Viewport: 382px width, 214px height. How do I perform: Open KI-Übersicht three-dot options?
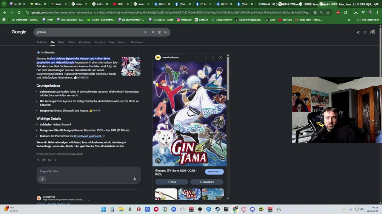[x=139, y=53]
